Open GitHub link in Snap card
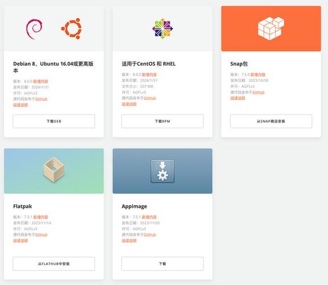This screenshot has width=328, height=285. [258, 92]
